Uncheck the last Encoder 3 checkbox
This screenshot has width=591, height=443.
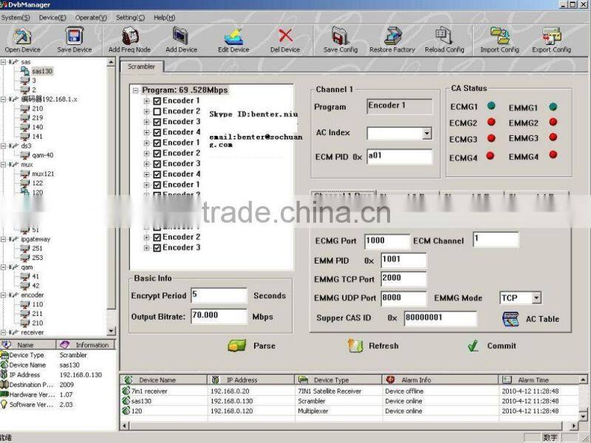157,248
